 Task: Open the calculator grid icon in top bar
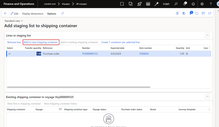148,4
